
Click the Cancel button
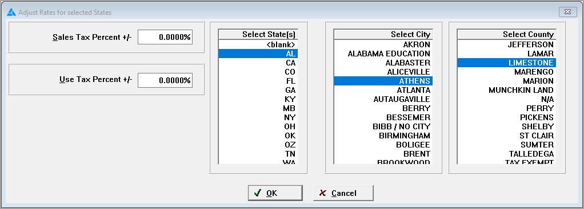coord(343,193)
